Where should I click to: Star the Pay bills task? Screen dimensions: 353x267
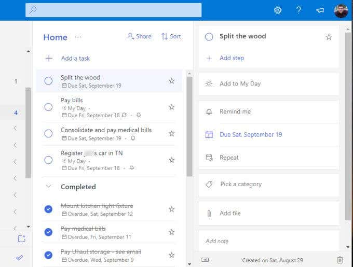tap(171, 107)
